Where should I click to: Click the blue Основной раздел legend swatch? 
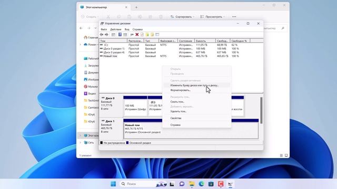point(127,143)
